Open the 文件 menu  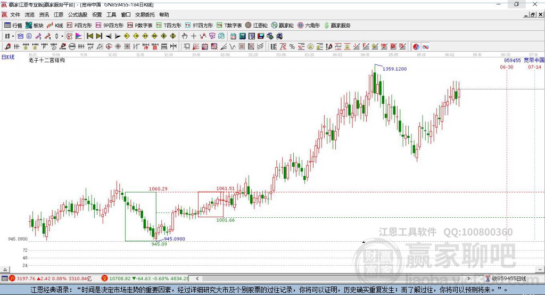(15, 14)
